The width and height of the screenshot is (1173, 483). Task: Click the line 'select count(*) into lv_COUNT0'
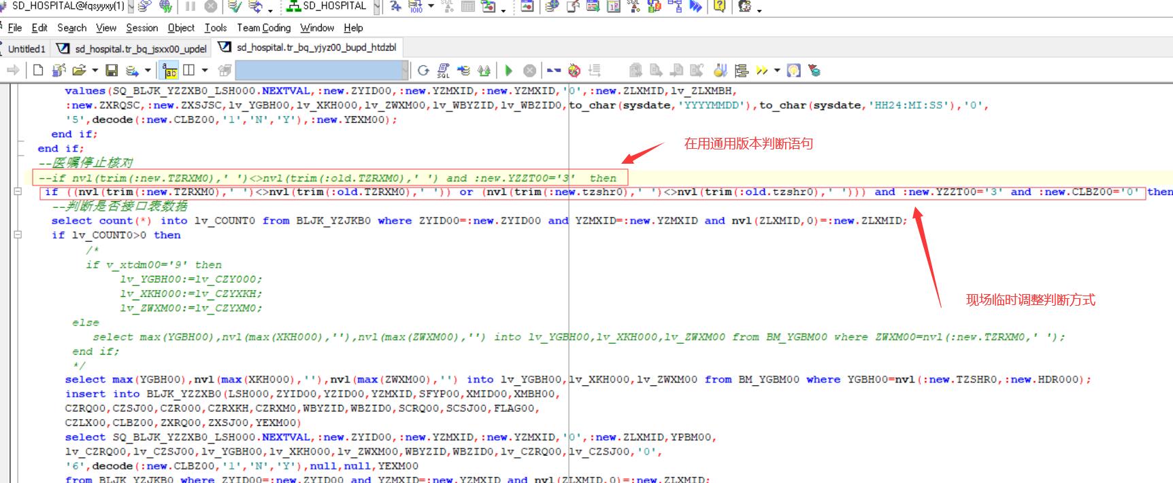[479, 221]
